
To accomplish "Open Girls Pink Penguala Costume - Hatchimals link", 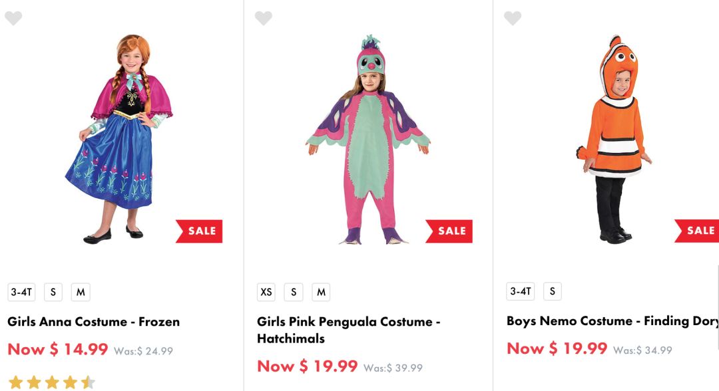I will pyautogui.click(x=348, y=330).
